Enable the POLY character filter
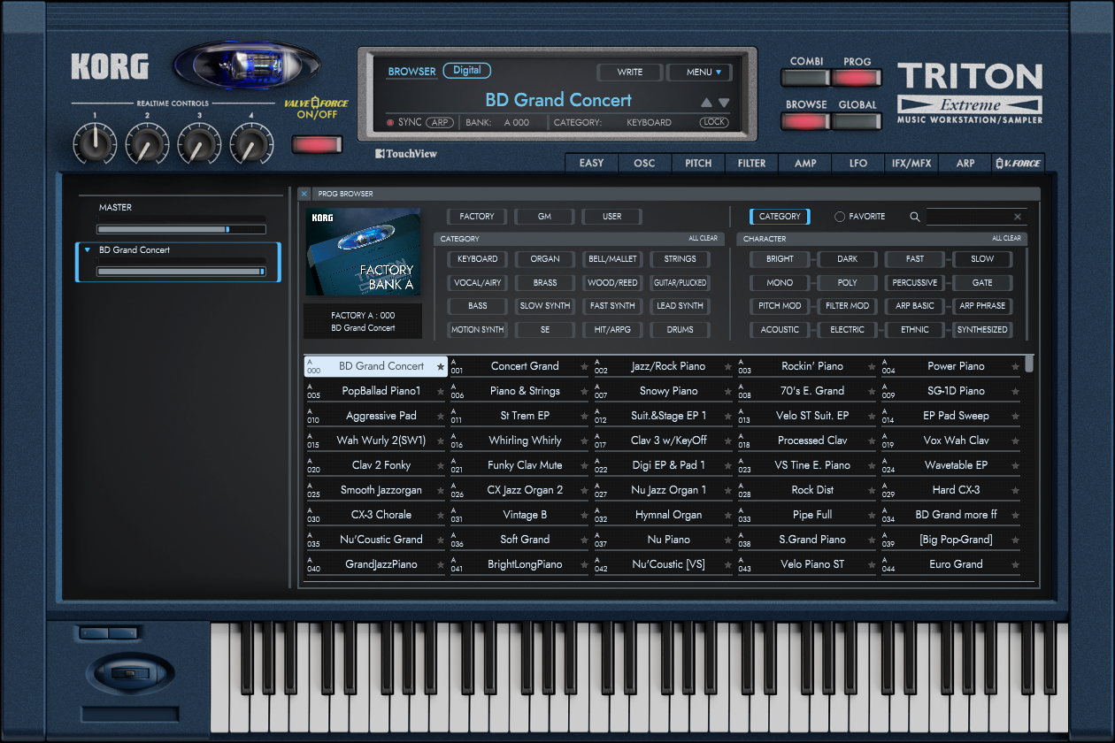Image resolution: width=1115 pixels, height=743 pixels. (x=847, y=282)
